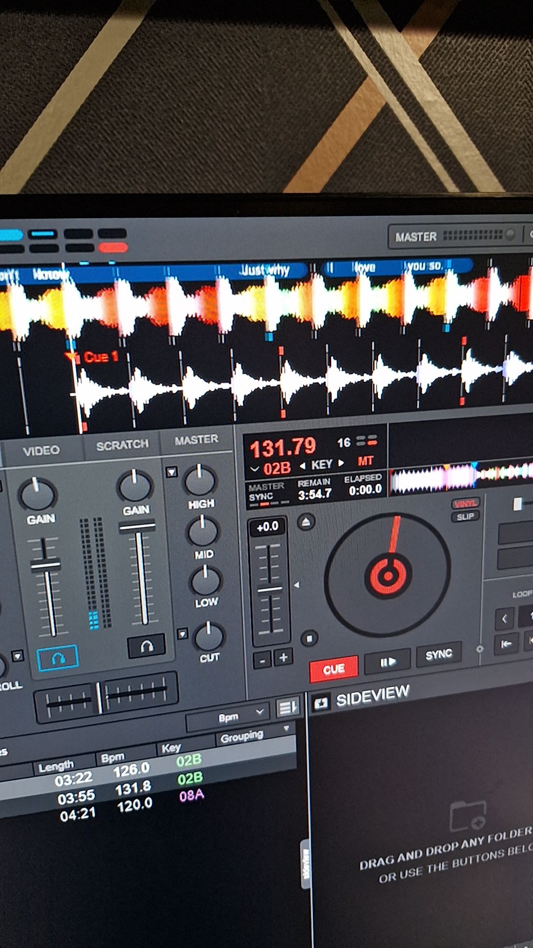The height and width of the screenshot is (948, 533).
Task: Click the round stop button below pitch
Action: [x=309, y=638]
